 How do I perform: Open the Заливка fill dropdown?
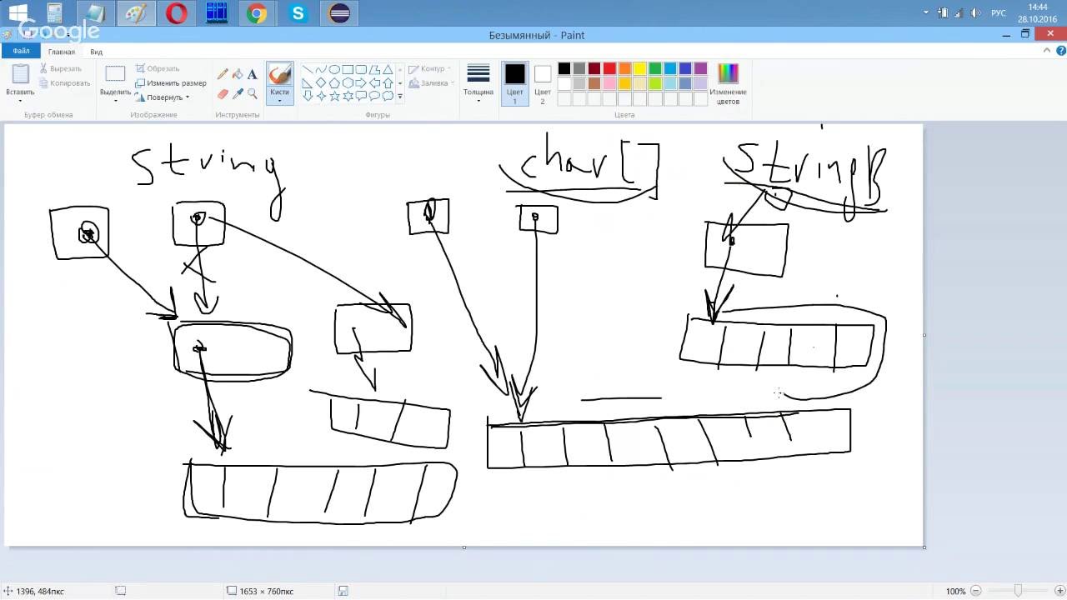[431, 82]
